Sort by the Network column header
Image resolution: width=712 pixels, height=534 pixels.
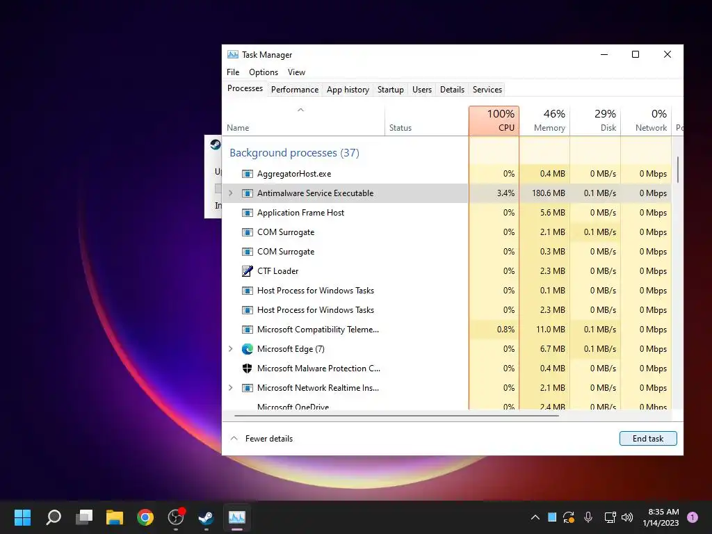click(x=646, y=121)
